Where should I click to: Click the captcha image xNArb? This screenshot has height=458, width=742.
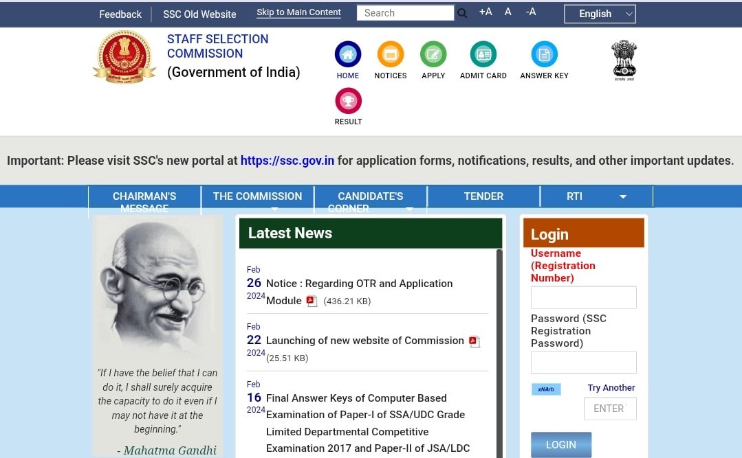click(546, 389)
